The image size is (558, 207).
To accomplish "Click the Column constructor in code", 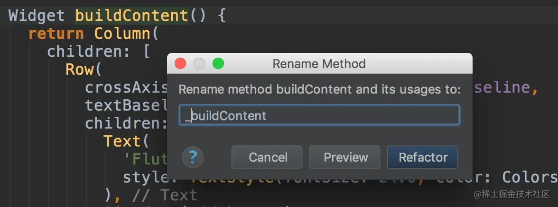I will pos(121,34).
